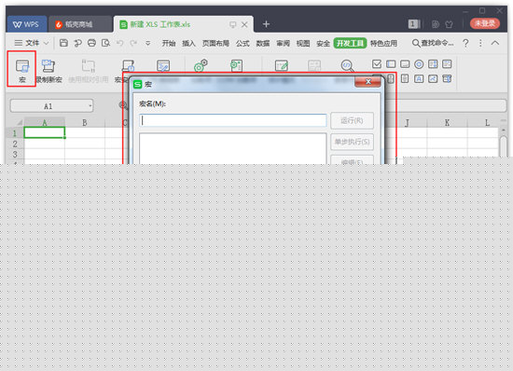The width and height of the screenshot is (513, 371).
Task: Expand the 文件 menu dropdown arrow
Action: point(46,43)
